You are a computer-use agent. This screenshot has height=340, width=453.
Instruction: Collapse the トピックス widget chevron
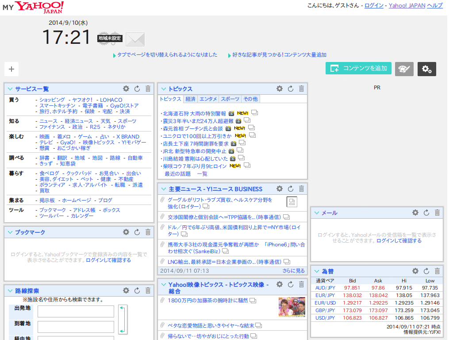(164, 89)
